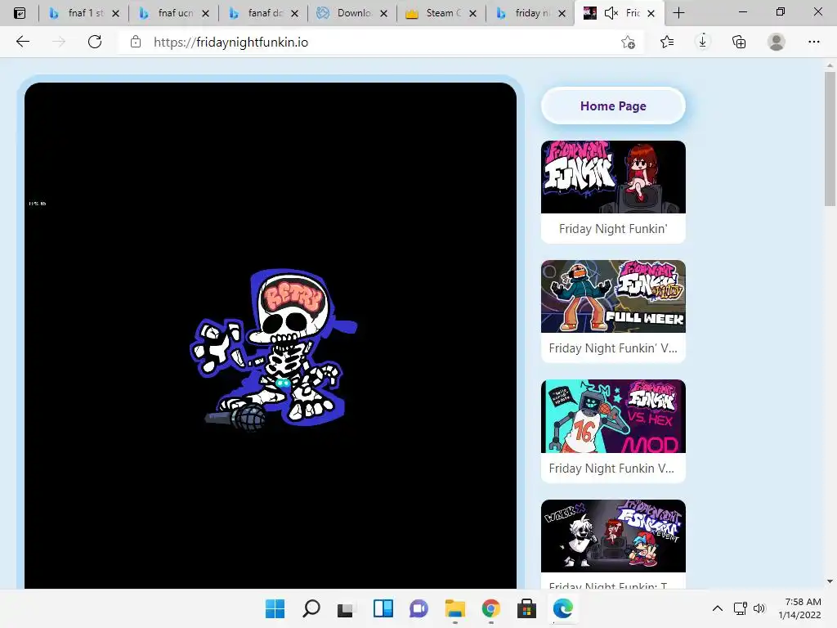
Task: Open the tab actions menu icon
Action: click(20, 13)
